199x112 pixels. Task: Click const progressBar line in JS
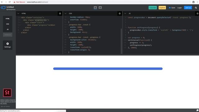tap(160, 17)
